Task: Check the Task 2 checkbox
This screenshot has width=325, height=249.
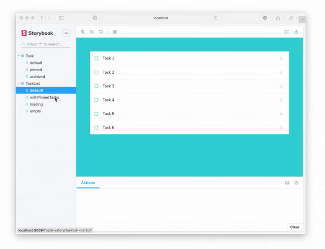Action: (x=96, y=73)
